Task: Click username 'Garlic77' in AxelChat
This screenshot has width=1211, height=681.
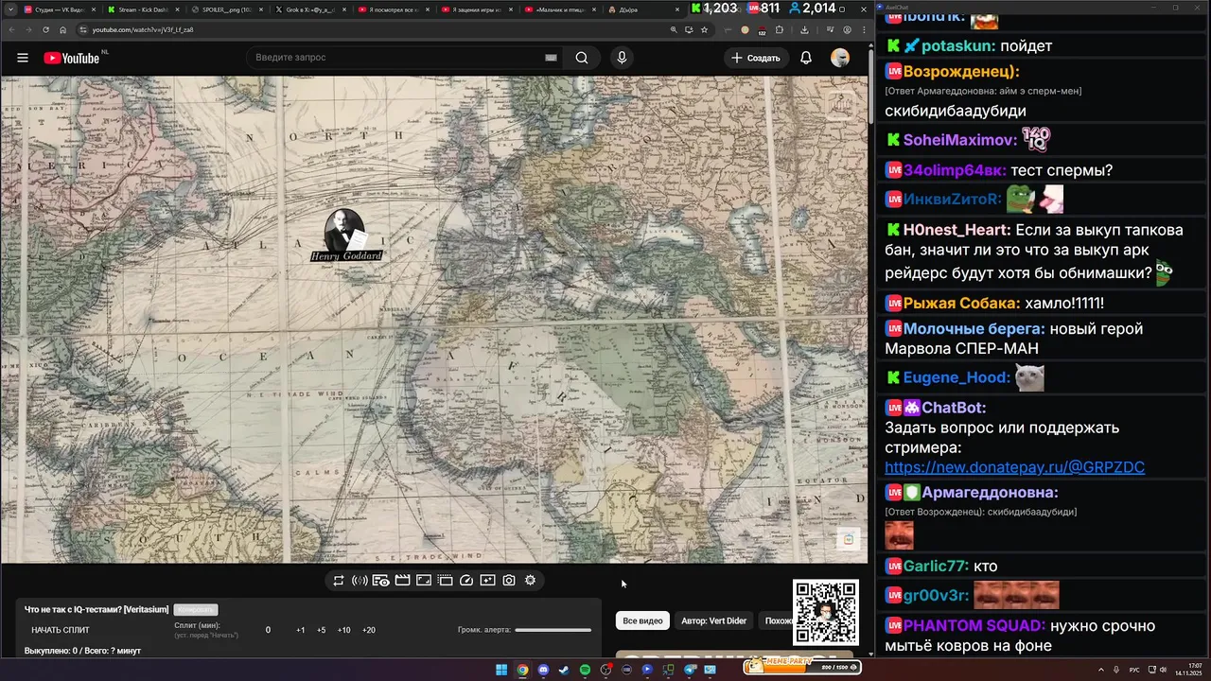Action: [936, 567]
